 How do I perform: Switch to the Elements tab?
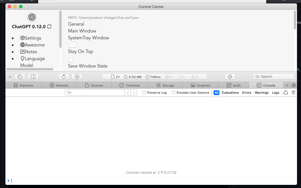[x=23, y=85]
